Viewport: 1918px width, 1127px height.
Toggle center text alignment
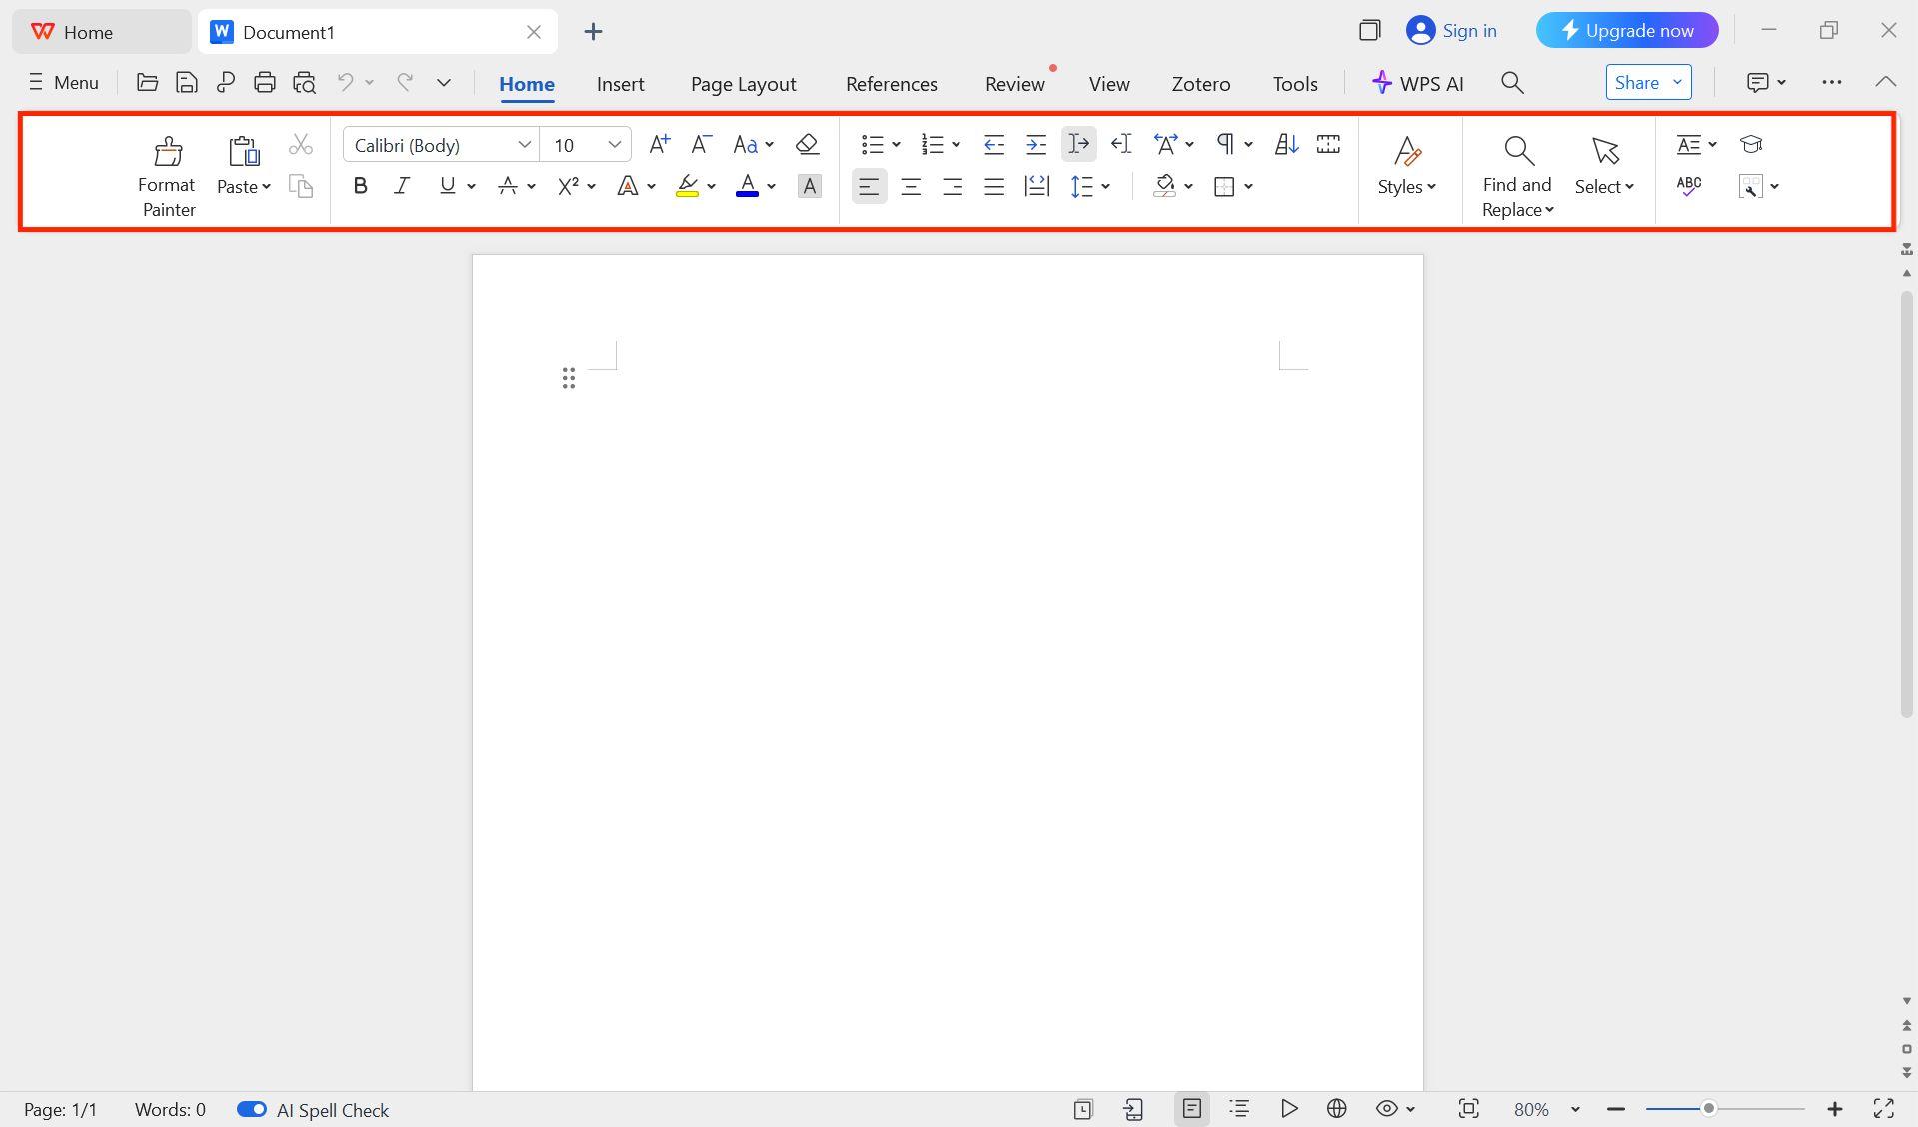[911, 186]
